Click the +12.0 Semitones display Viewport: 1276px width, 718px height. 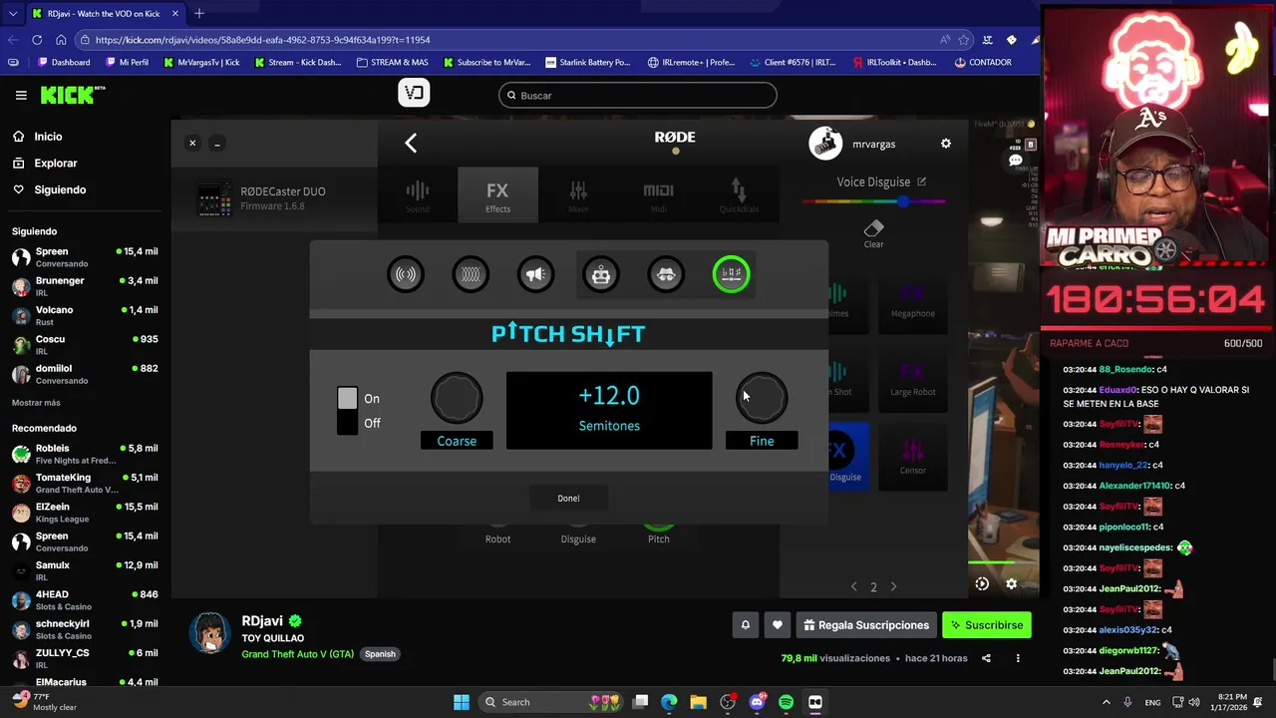(x=609, y=410)
